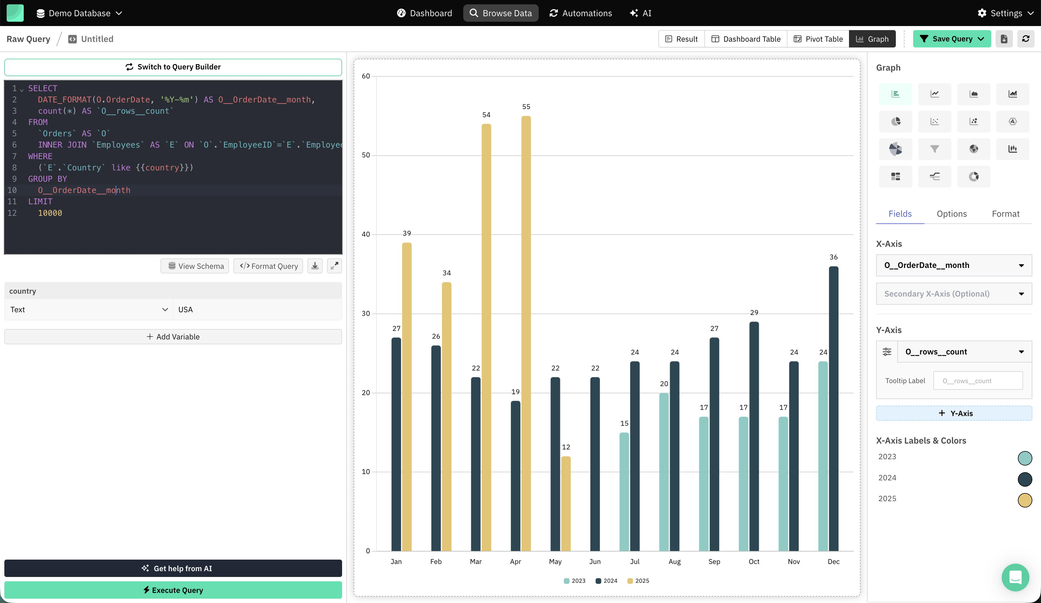1041x603 pixels.
Task: Pick the world map visualization type
Action: pyautogui.click(x=974, y=149)
